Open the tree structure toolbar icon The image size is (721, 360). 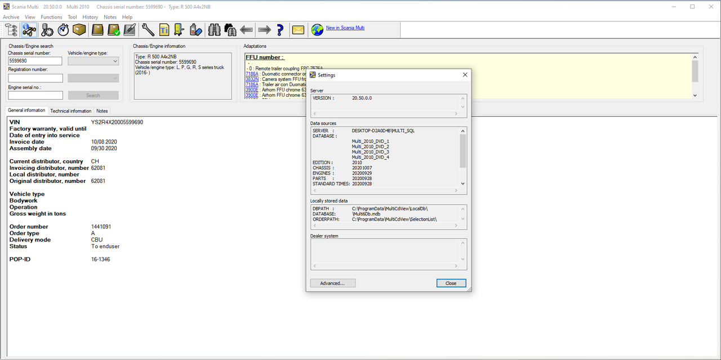coord(11,30)
